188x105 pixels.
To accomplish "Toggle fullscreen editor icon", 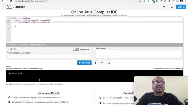I will point(109,63).
